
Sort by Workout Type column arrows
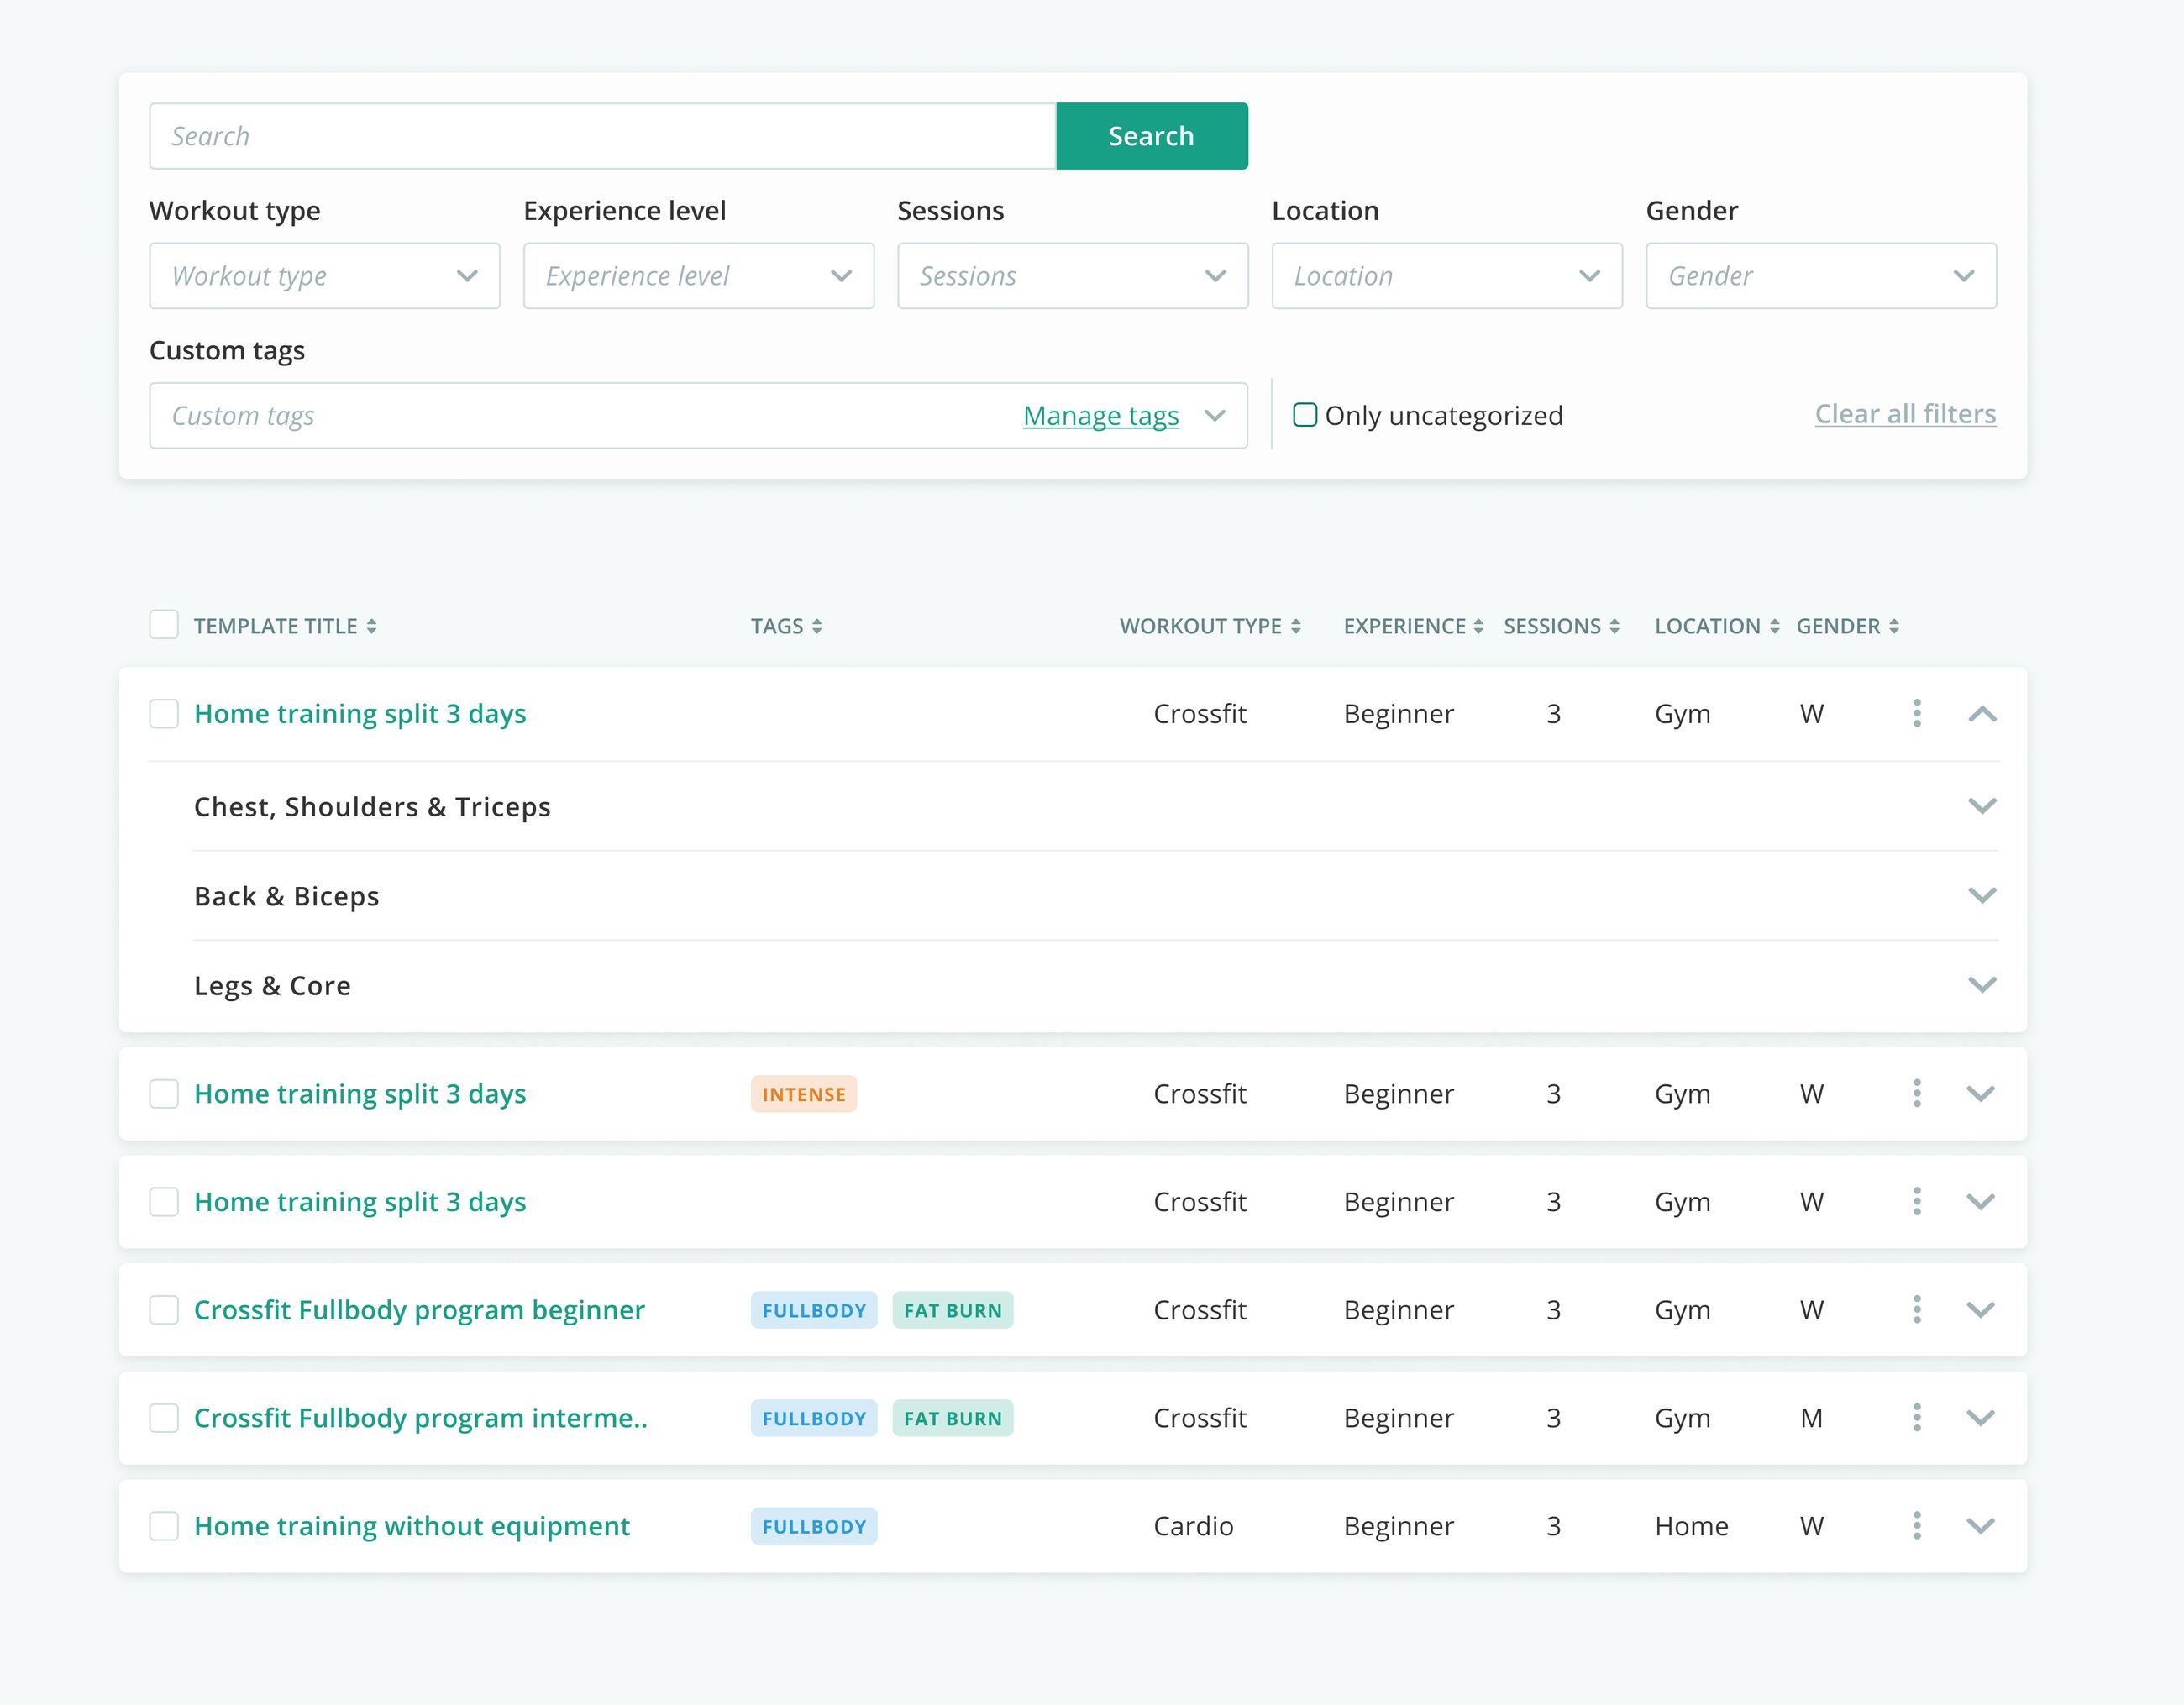click(x=1296, y=626)
